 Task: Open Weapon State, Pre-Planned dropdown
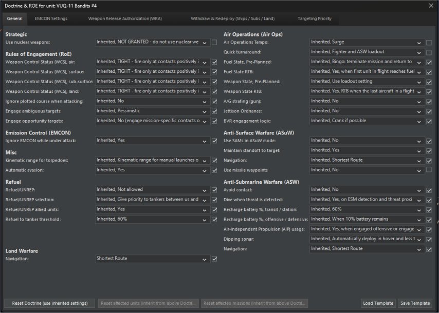(367, 82)
